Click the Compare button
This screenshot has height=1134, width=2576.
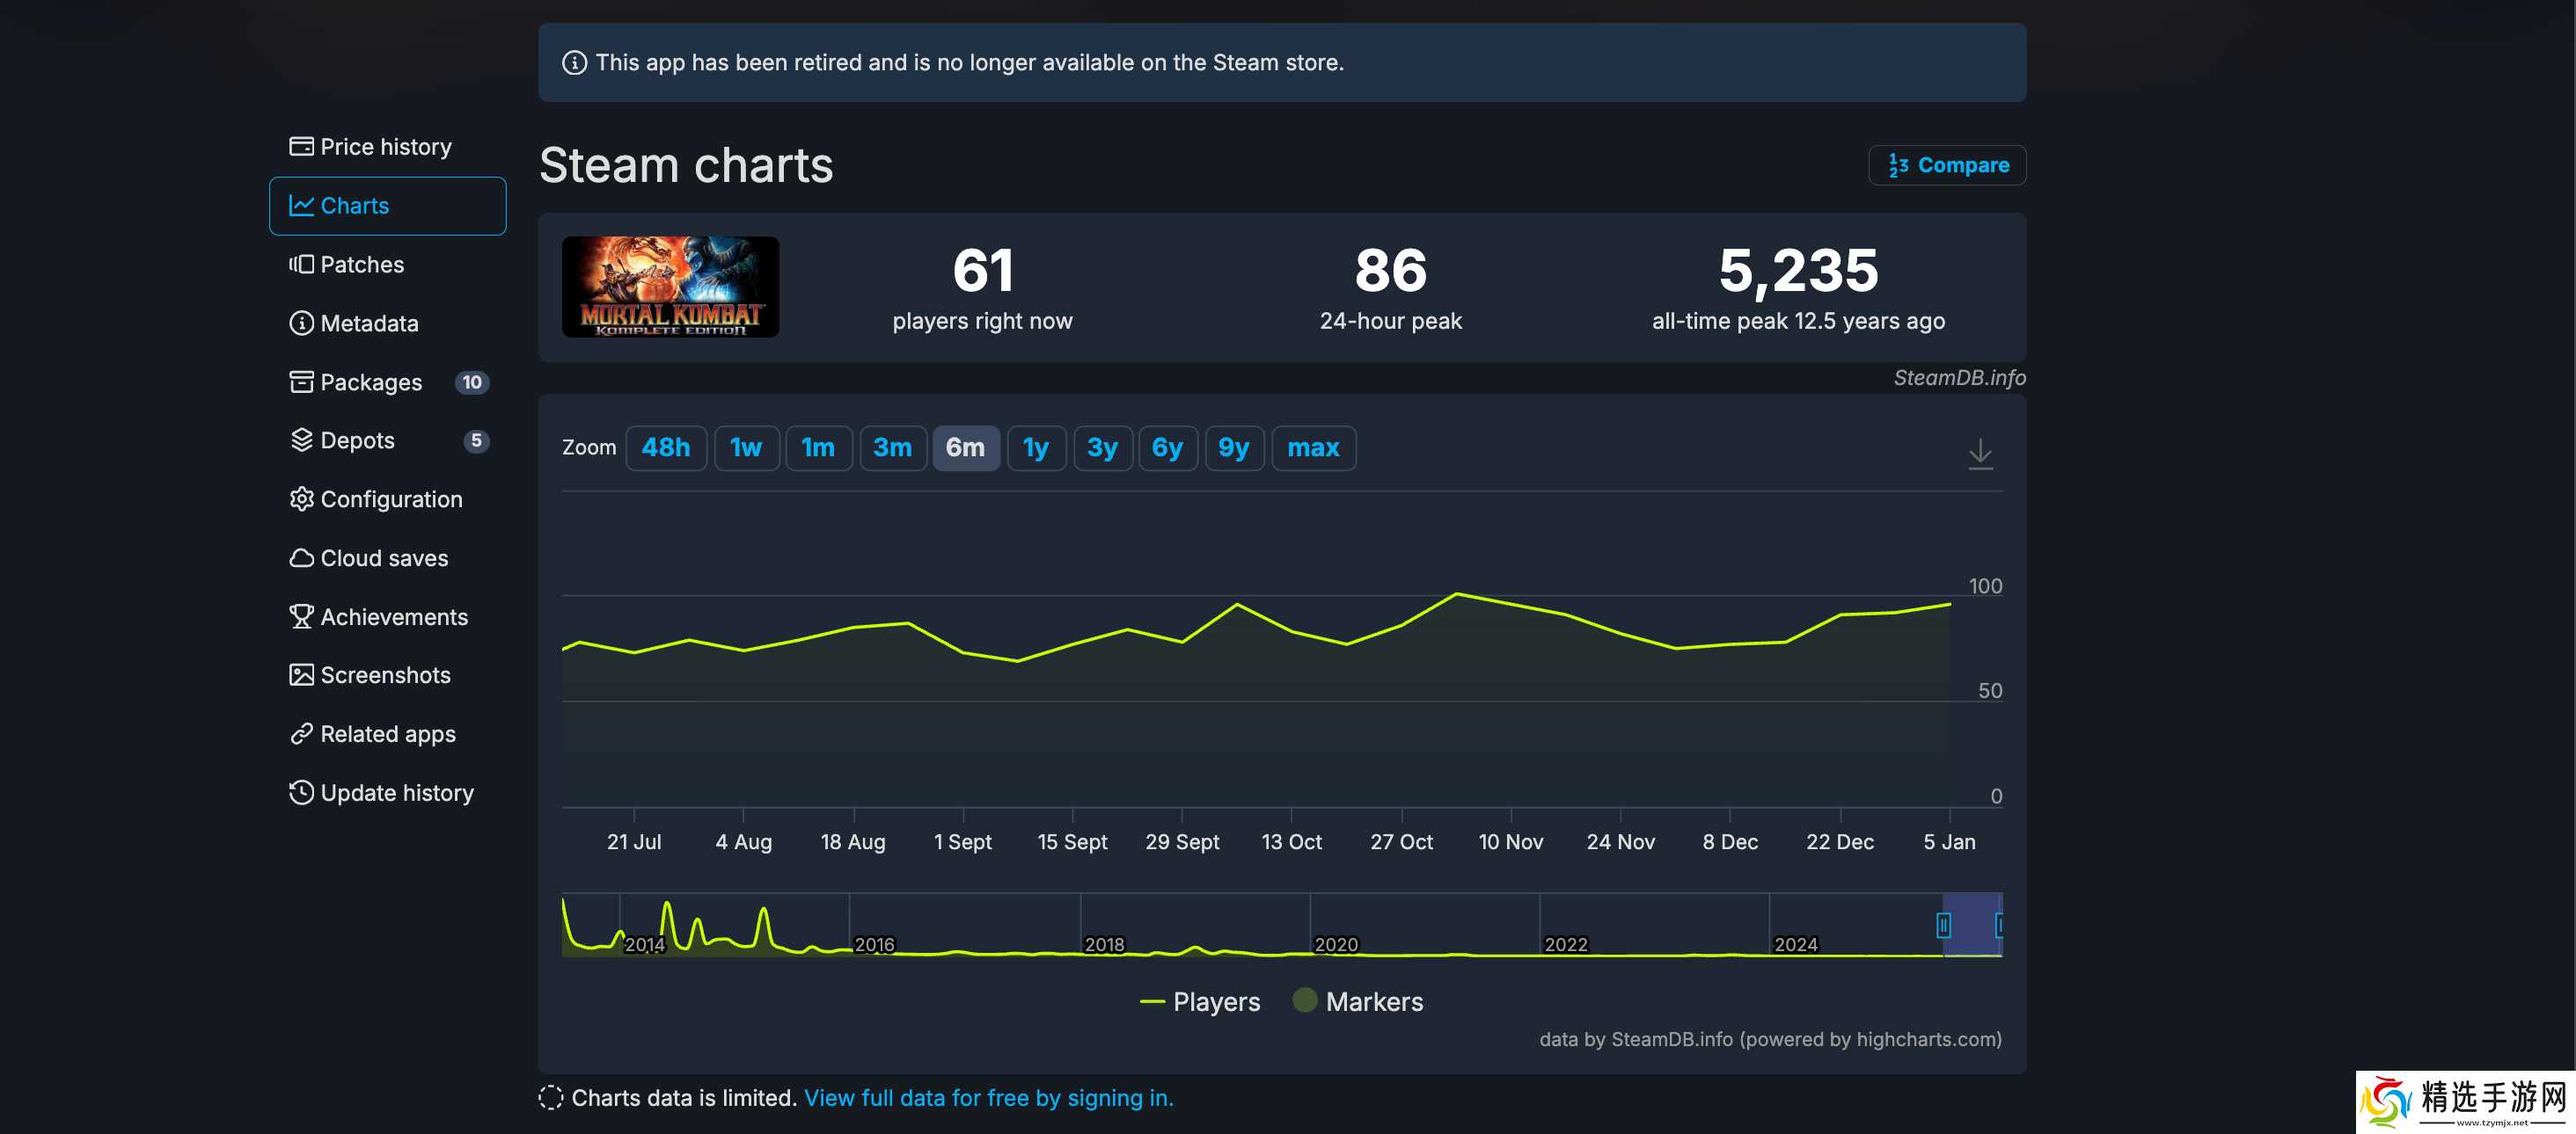coord(1946,165)
